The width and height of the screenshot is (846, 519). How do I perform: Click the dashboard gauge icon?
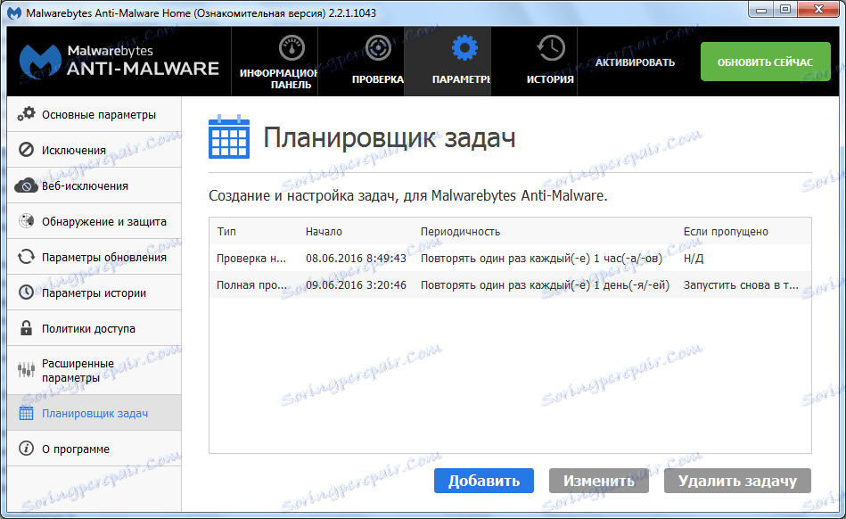(x=292, y=48)
